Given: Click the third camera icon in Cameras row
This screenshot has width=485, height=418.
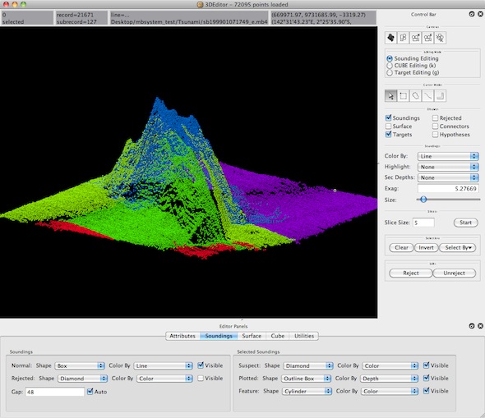Looking at the screenshot, I should tap(415, 38).
